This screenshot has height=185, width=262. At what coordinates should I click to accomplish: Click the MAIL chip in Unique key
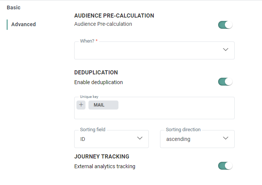[99, 105]
